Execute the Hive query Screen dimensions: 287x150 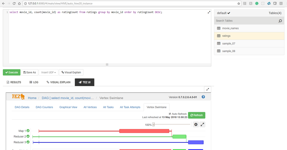(x=12, y=72)
